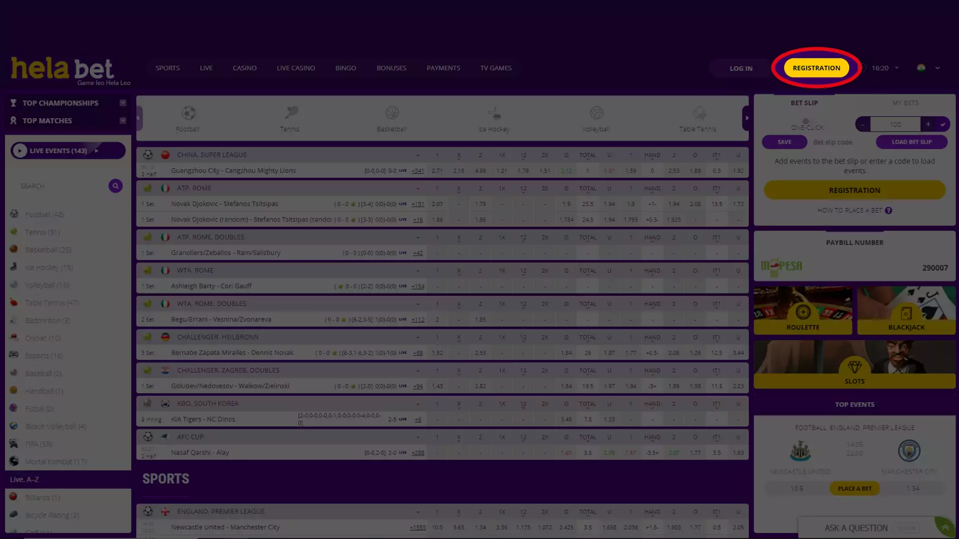Expand Live A-Z section
Viewport: 959px width, 539px height.
click(x=24, y=479)
